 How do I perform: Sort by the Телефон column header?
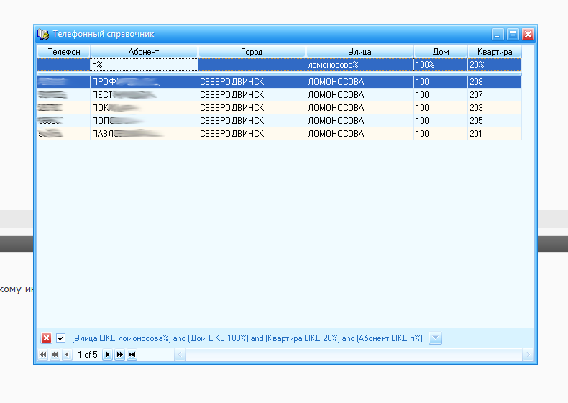point(64,52)
